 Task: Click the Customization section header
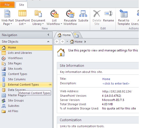click(98, 120)
